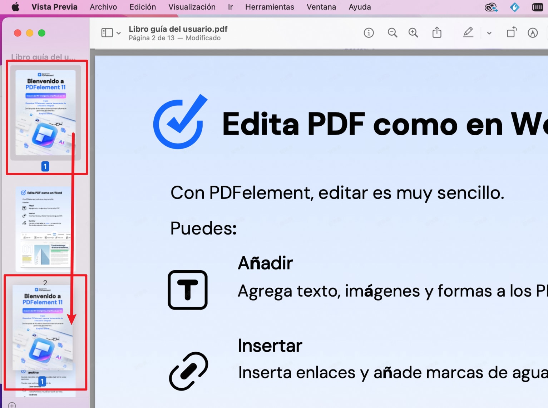548x408 pixels.
Task: Click the teal diamond icon in the menu bar
Action: [514, 7]
